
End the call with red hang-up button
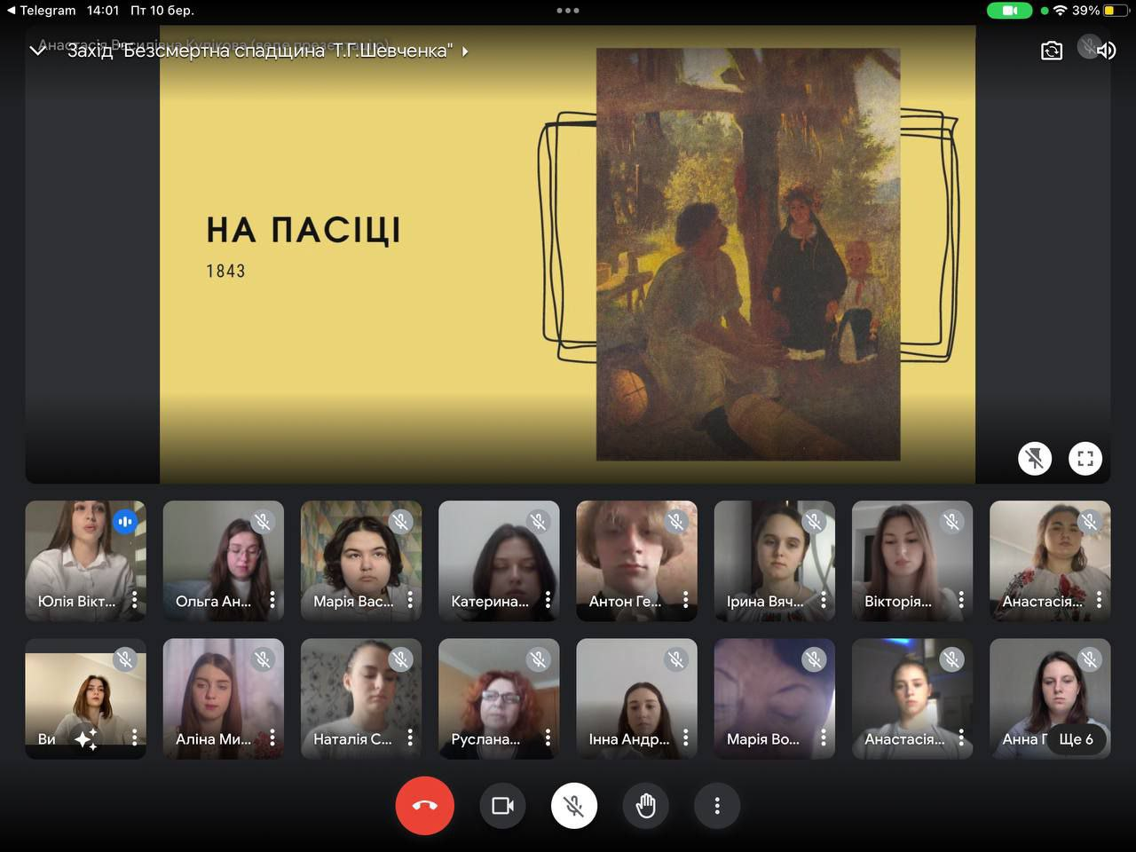tap(424, 806)
